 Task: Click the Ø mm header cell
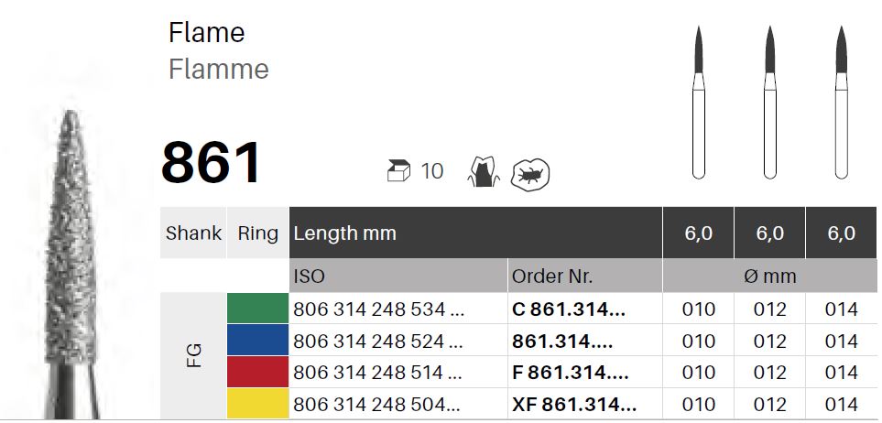click(x=770, y=277)
